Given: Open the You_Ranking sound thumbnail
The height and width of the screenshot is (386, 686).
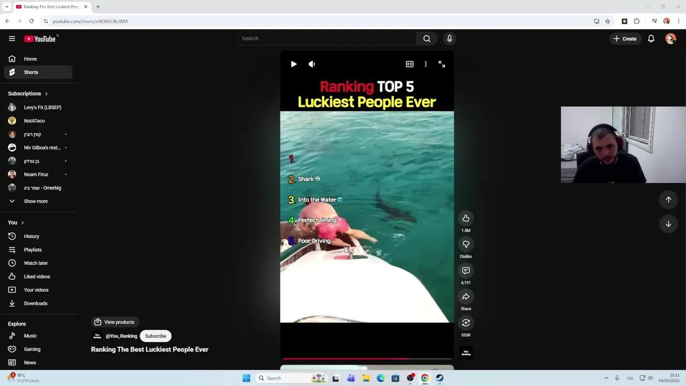Looking at the screenshot, I should 466,353.
